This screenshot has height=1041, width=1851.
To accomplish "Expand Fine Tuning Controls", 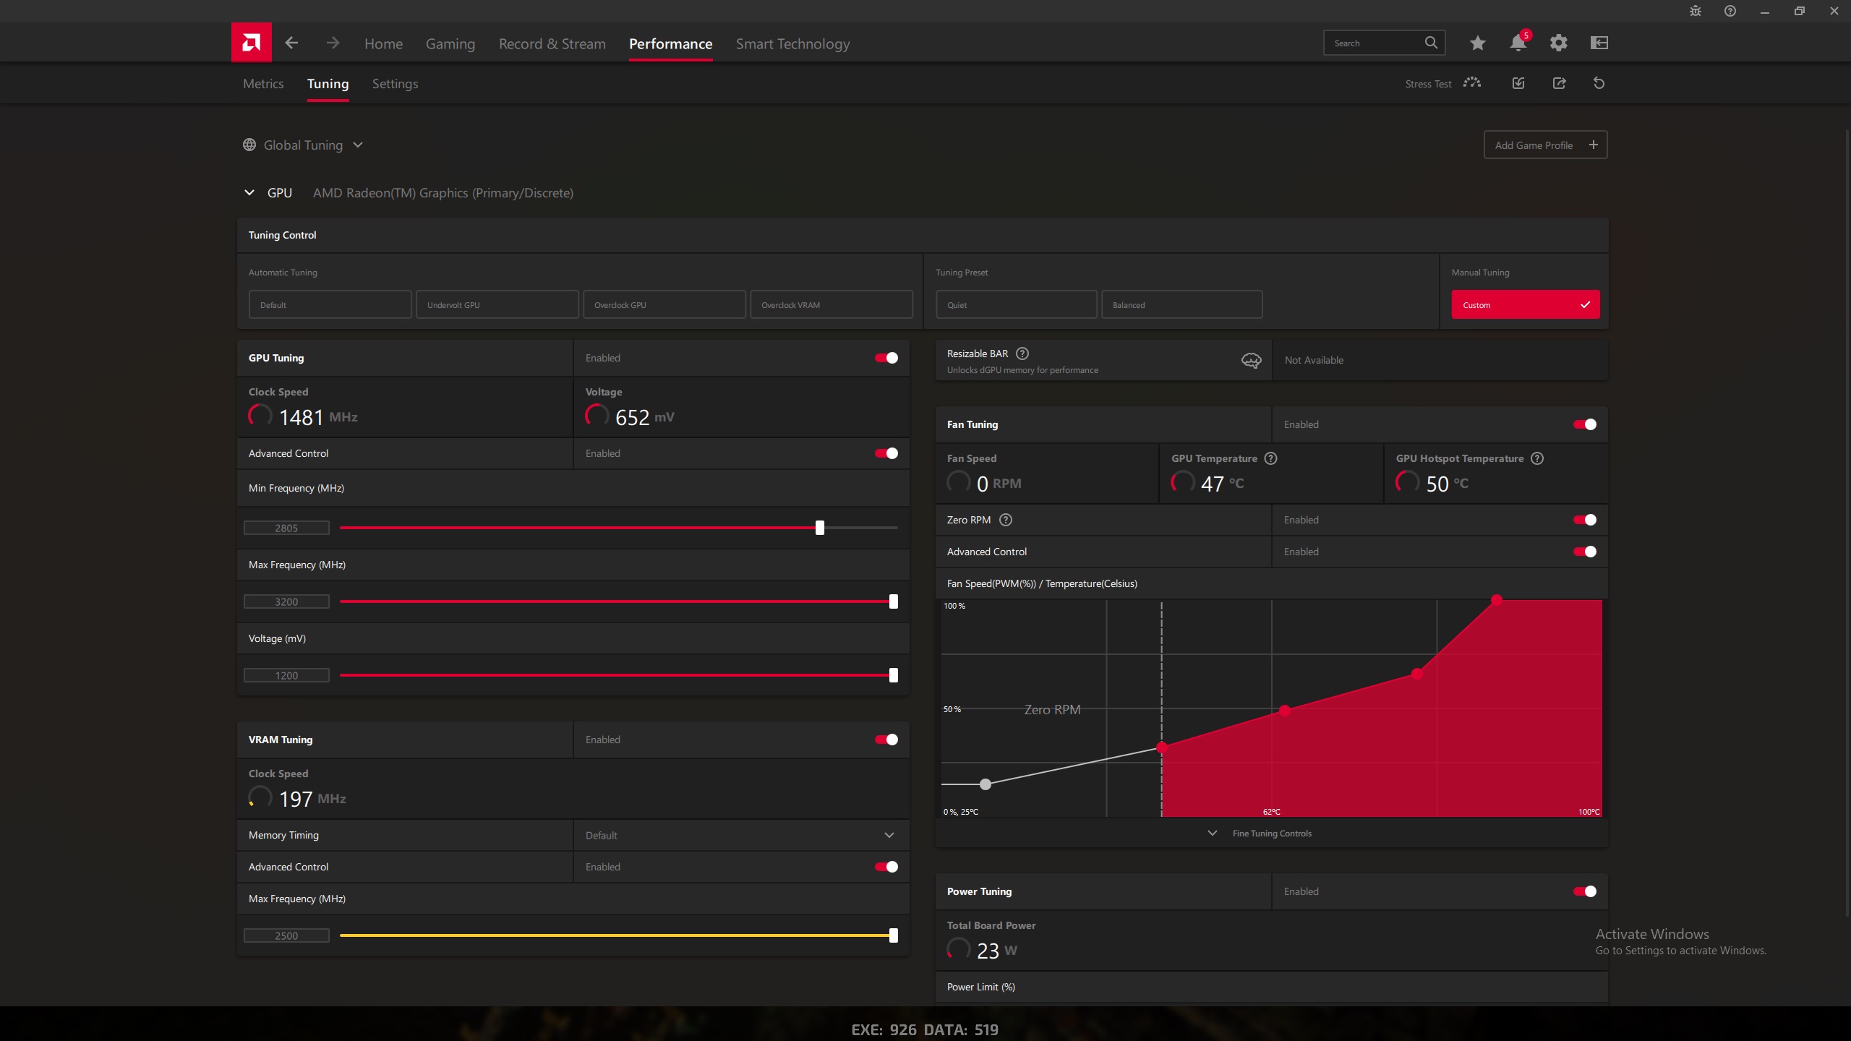I will point(1260,834).
